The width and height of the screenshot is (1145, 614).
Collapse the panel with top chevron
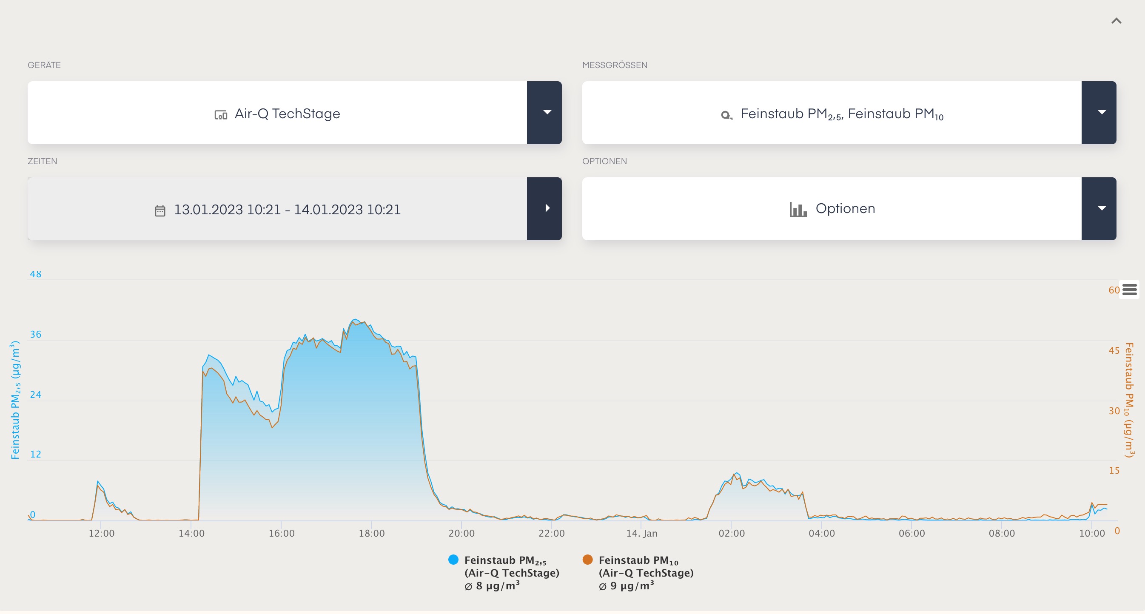(1116, 21)
